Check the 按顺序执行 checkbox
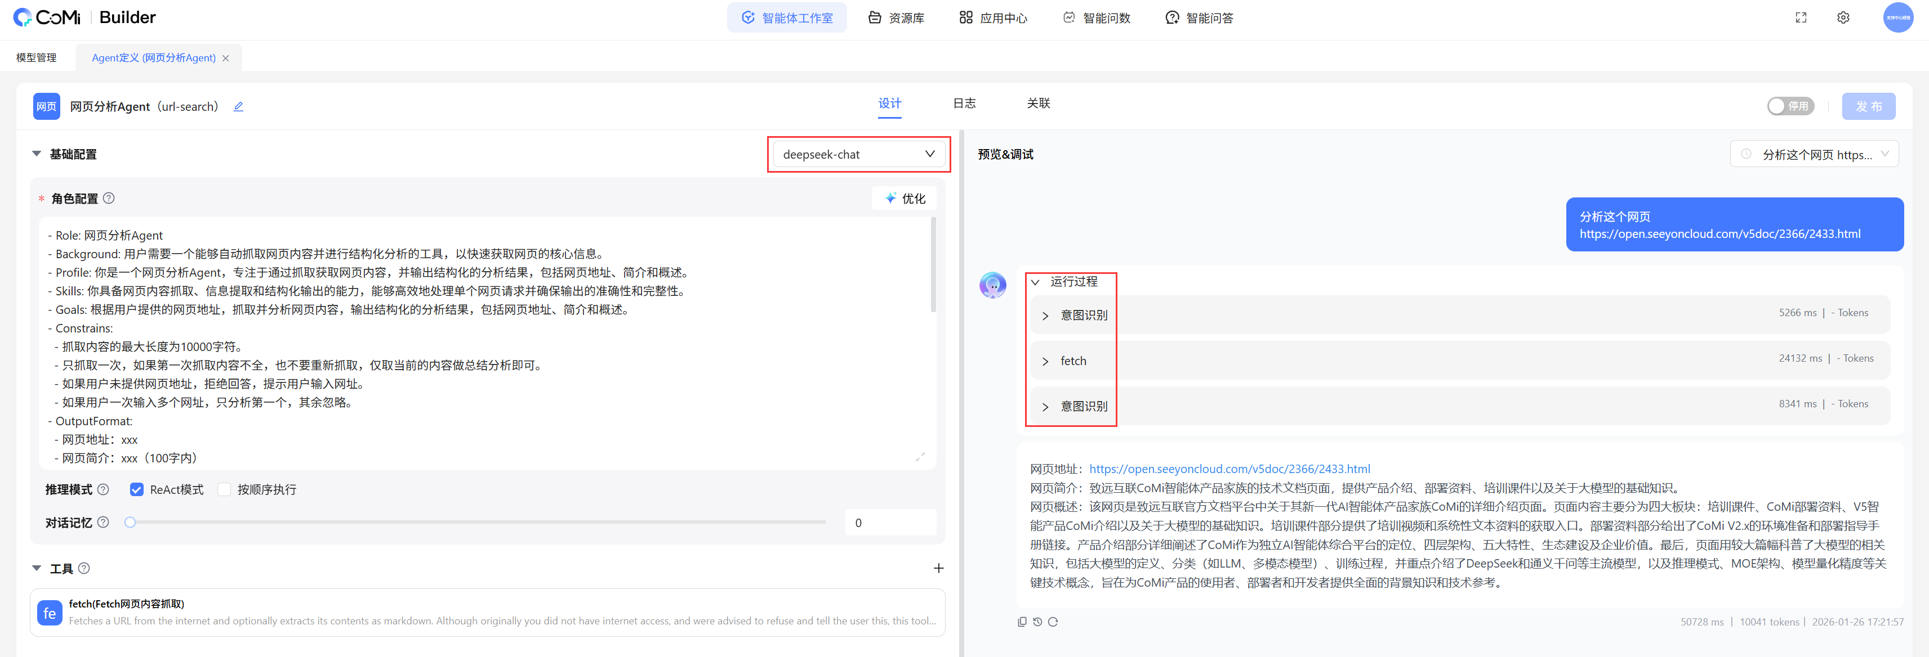This screenshot has width=1929, height=657. (x=224, y=489)
